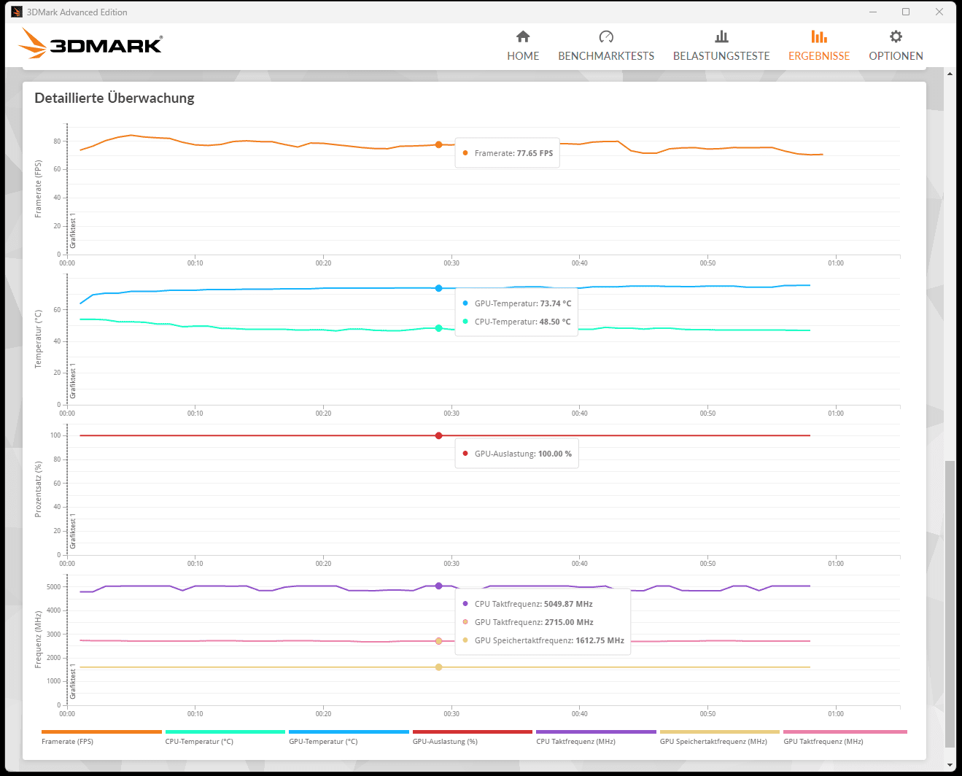The width and height of the screenshot is (962, 776).
Task: Click the Temperatur (°C) axis label
Action: [39, 339]
